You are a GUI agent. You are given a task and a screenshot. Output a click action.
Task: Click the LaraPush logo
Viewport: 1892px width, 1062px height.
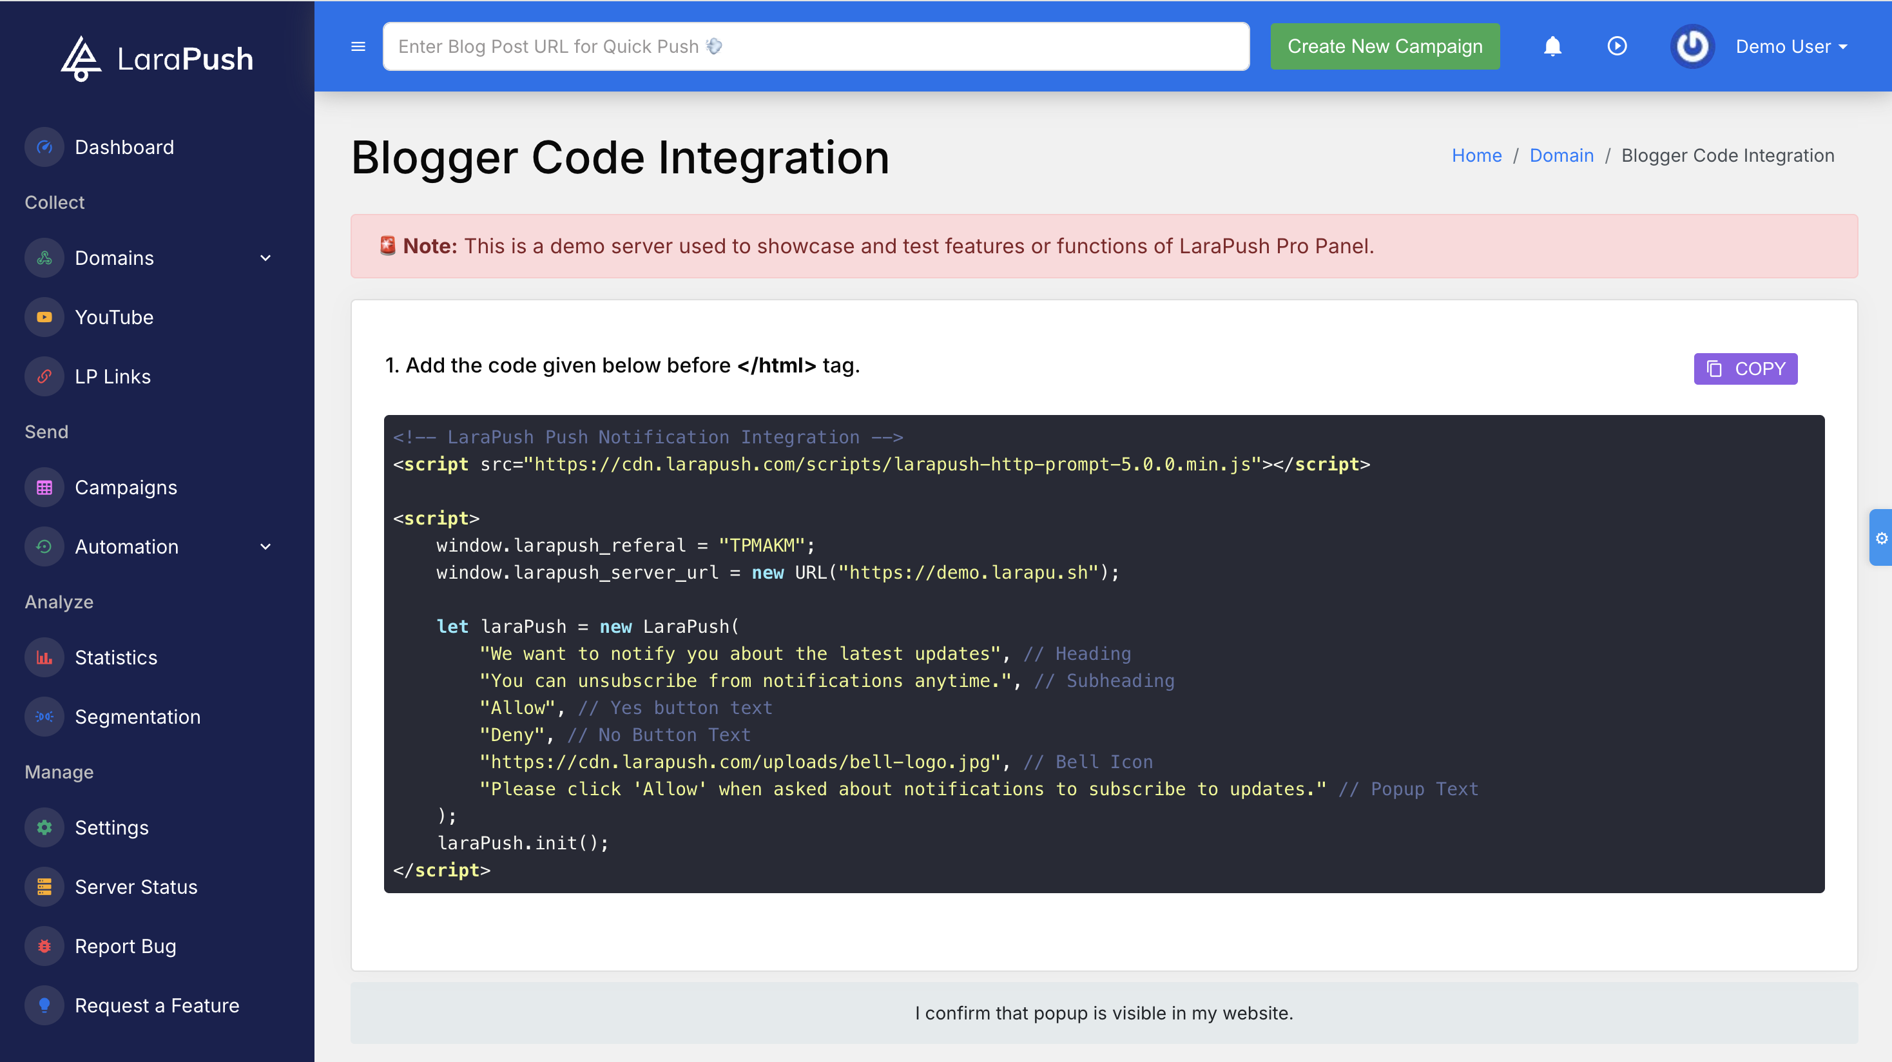157,59
